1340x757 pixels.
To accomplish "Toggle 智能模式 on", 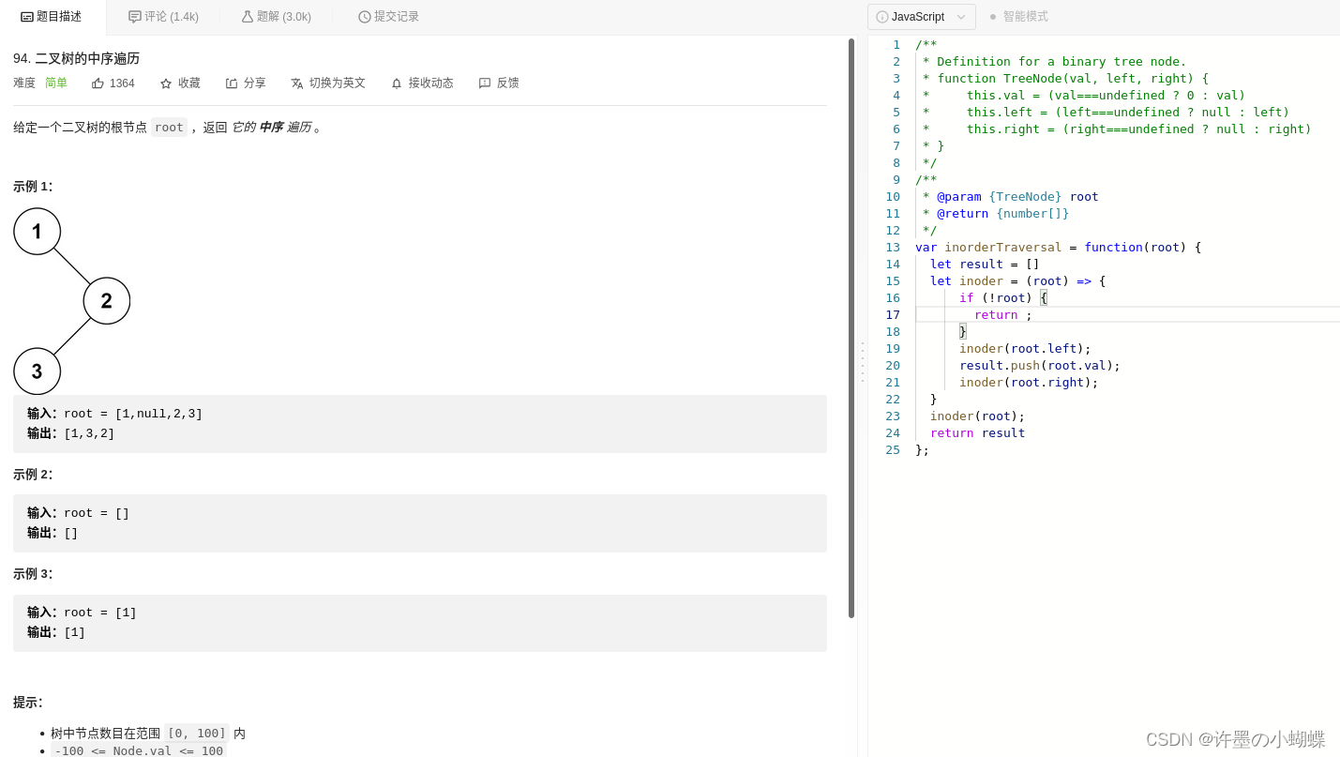I will click(1025, 16).
